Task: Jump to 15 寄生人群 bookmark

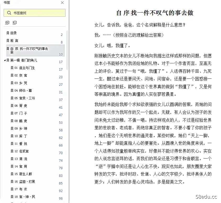Action: (23, 174)
